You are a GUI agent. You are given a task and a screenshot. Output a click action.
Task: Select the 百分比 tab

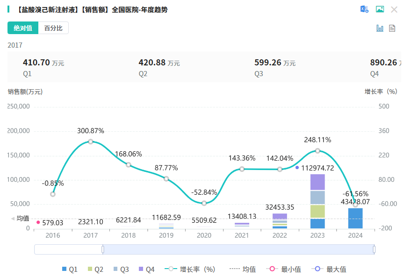point(53,28)
